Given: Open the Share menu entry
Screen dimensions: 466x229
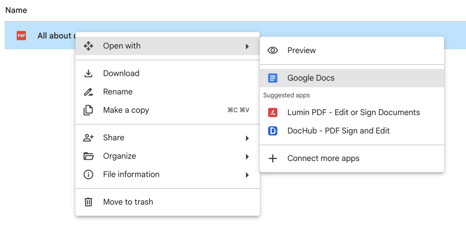Looking at the screenshot, I should tap(167, 138).
